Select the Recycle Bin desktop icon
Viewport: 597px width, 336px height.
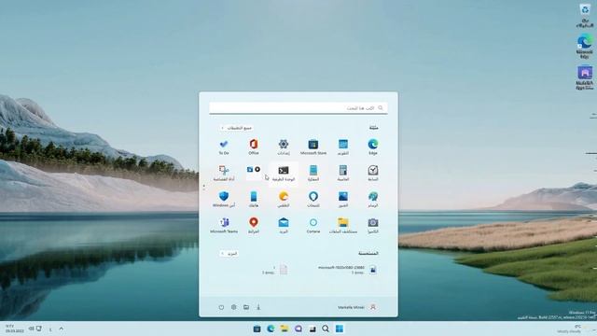(585, 15)
